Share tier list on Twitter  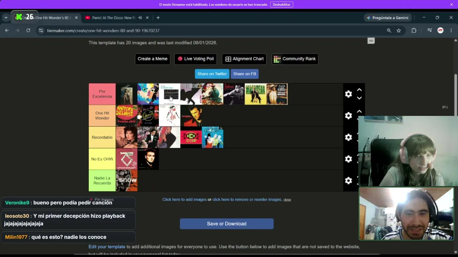(x=212, y=74)
